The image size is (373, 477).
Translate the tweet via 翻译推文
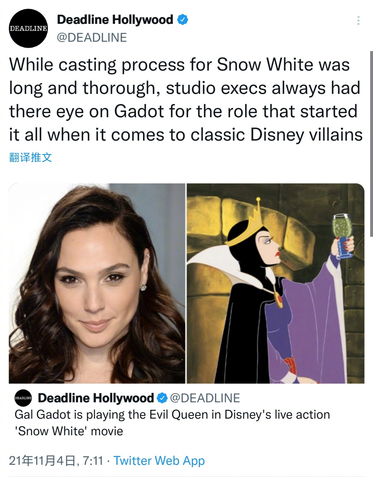point(31,157)
